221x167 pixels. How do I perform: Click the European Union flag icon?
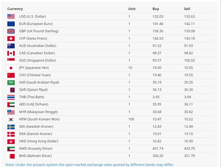click(11, 24)
